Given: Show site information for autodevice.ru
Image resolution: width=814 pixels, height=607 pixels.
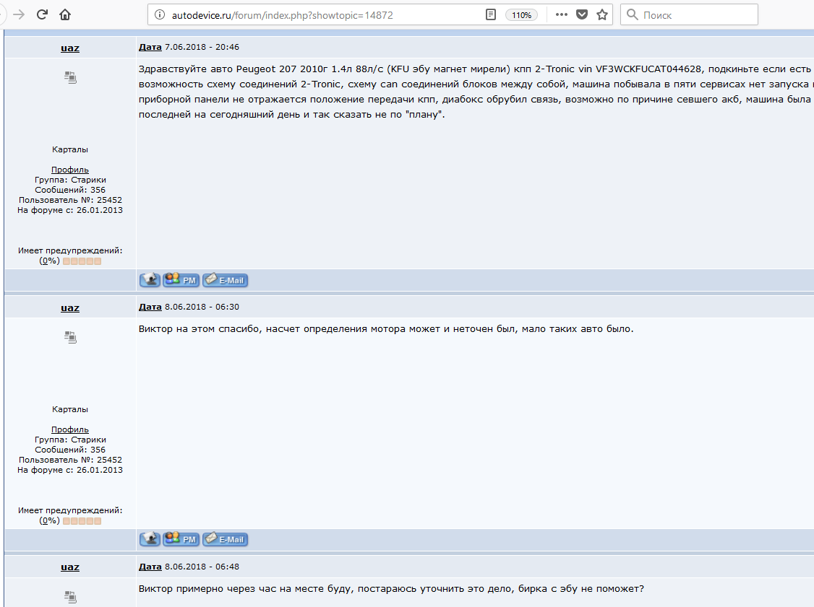Looking at the screenshot, I should [x=160, y=15].
